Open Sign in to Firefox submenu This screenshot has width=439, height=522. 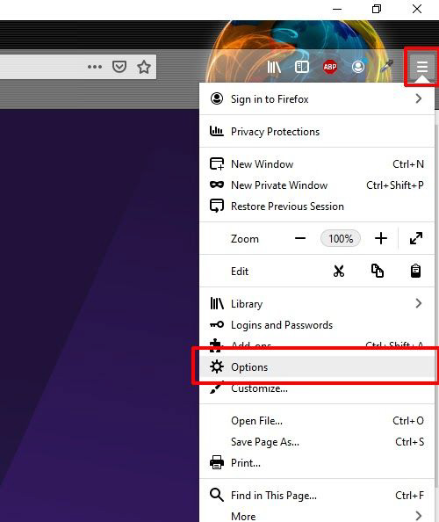[317, 99]
